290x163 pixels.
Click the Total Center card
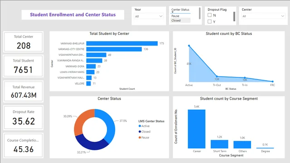(x=24, y=42)
